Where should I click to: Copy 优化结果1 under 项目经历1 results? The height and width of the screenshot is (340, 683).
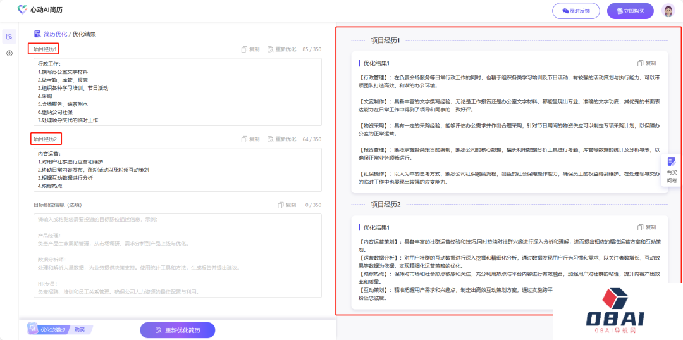click(646, 63)
